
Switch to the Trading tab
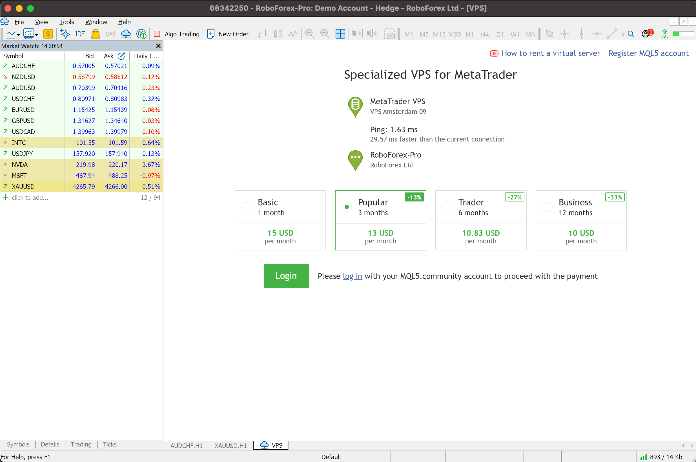coord(81,444)
